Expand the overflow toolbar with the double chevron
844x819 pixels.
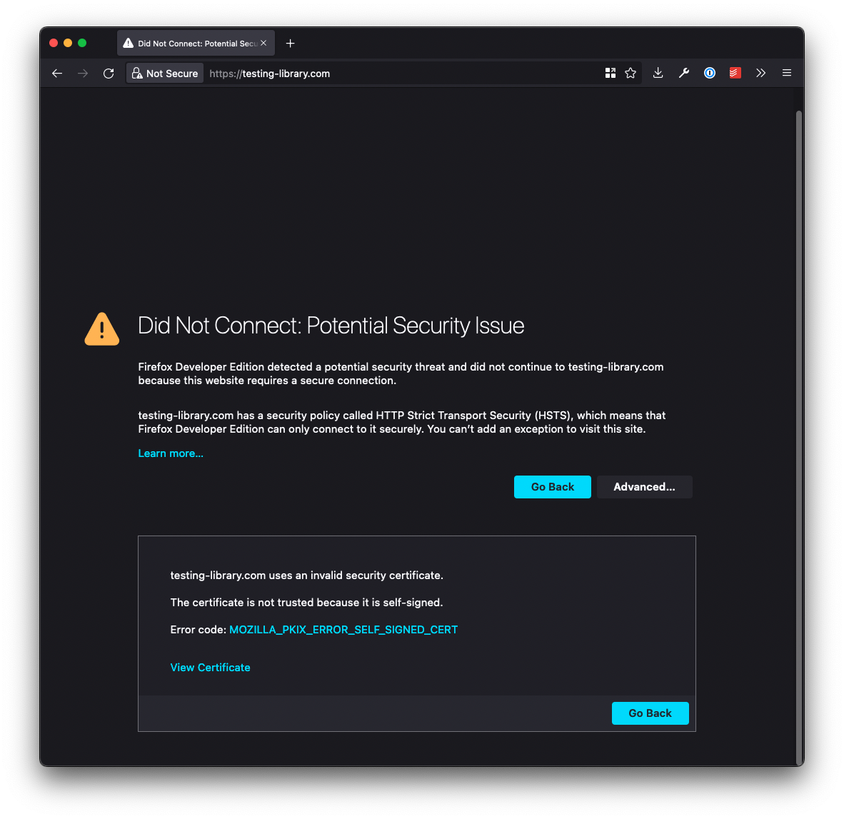click(760, 73)
